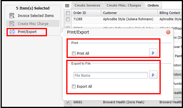Viewport: 183px width, 108px height.
Task: Enable the Print All checkbox
Action: (x=74, y=54)
